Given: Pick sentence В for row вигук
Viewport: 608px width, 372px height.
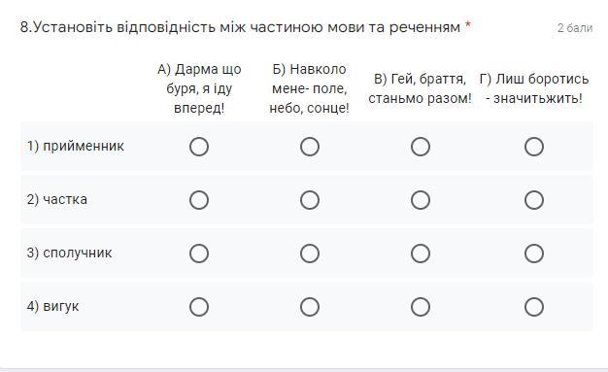Looking at the screenshot, I should click(x=421, y=307).
